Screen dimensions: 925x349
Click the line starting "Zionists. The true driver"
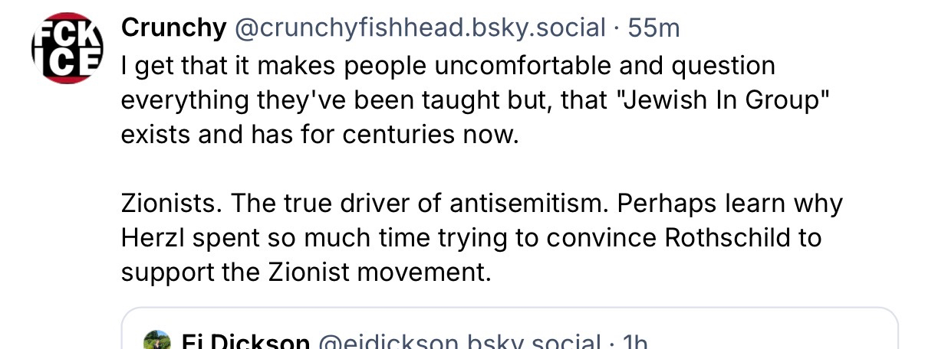[482, 204]
